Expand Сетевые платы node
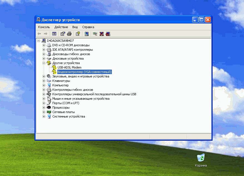The image size is (244, 176). click(x=44, y=112)
